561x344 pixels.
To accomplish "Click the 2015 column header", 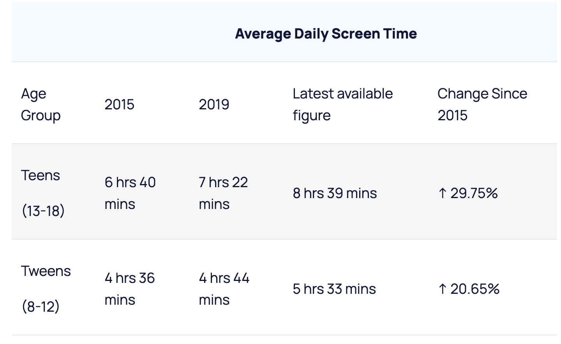I will click(x=119, y=104).
